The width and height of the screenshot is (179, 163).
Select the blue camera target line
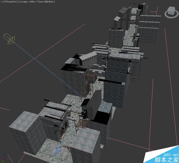tap(49, 70)
